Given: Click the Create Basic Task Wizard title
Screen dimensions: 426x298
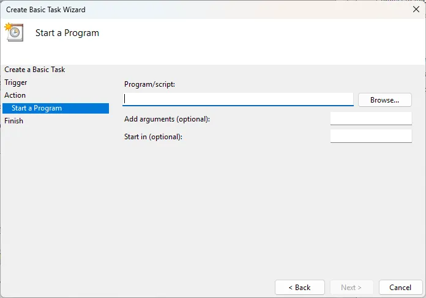Looking at the screenshot, I should pyautogui.click(x=46, y=10).
